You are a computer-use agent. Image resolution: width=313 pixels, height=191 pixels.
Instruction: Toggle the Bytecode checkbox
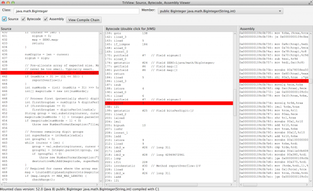[x=23, y=19]
